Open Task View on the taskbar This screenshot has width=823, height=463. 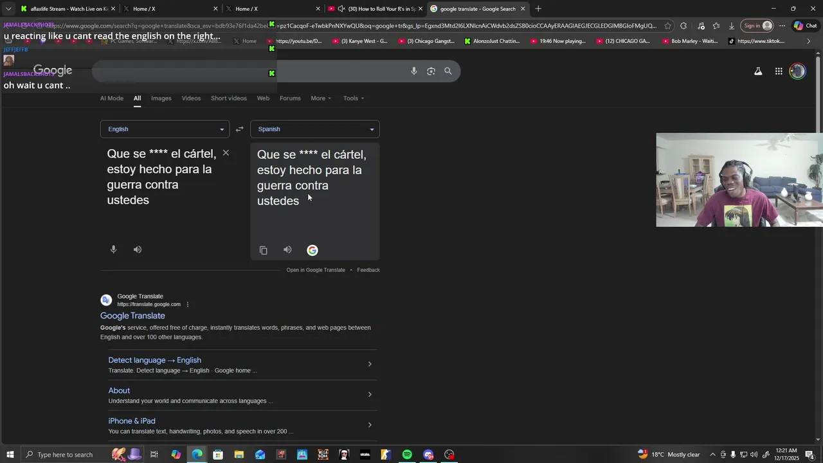tap(154, 455)
